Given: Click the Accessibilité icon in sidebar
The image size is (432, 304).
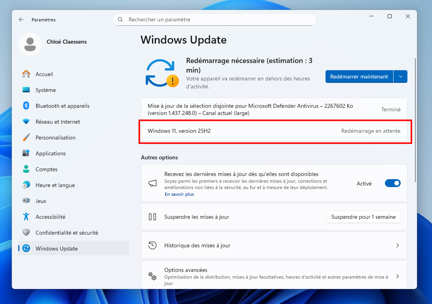Looking at the screenshot, I should tap(26, 217).
